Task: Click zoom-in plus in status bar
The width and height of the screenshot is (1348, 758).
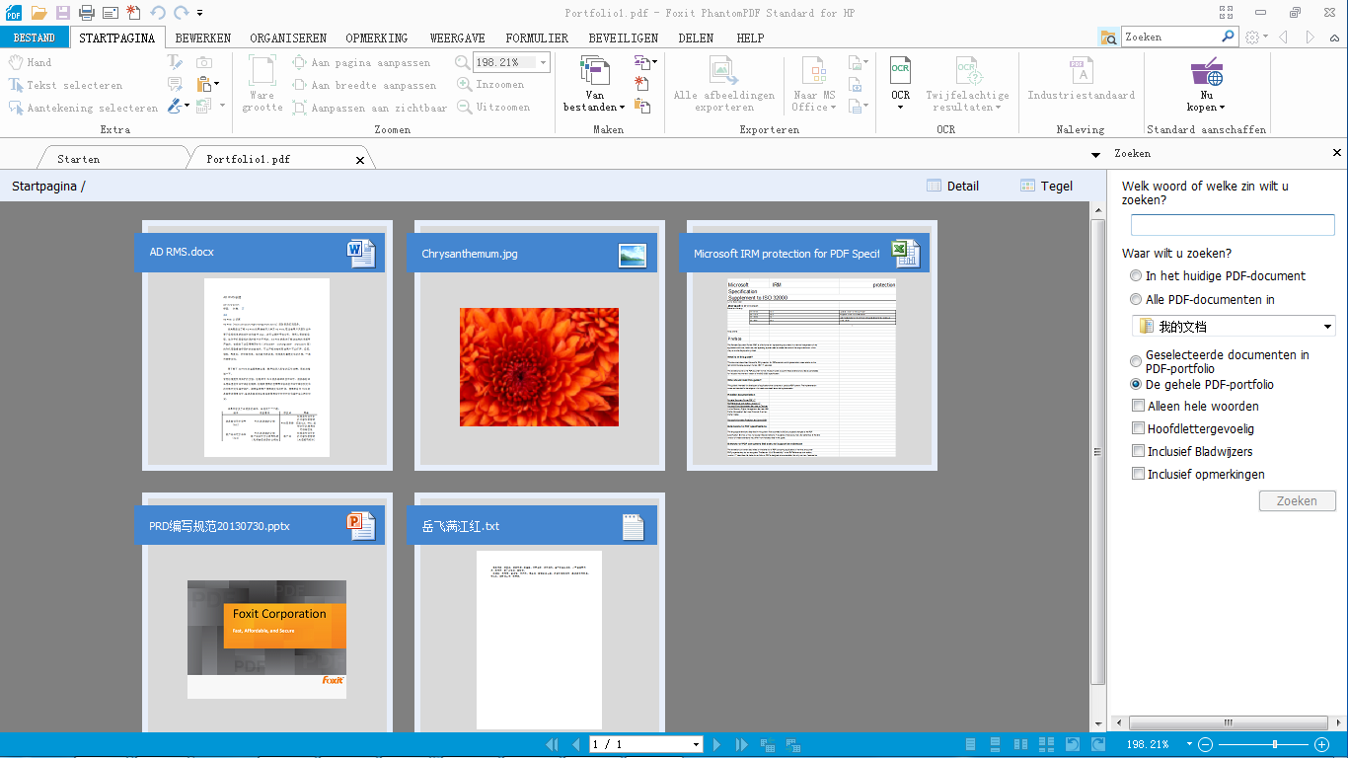Action: pos(1322,745)
